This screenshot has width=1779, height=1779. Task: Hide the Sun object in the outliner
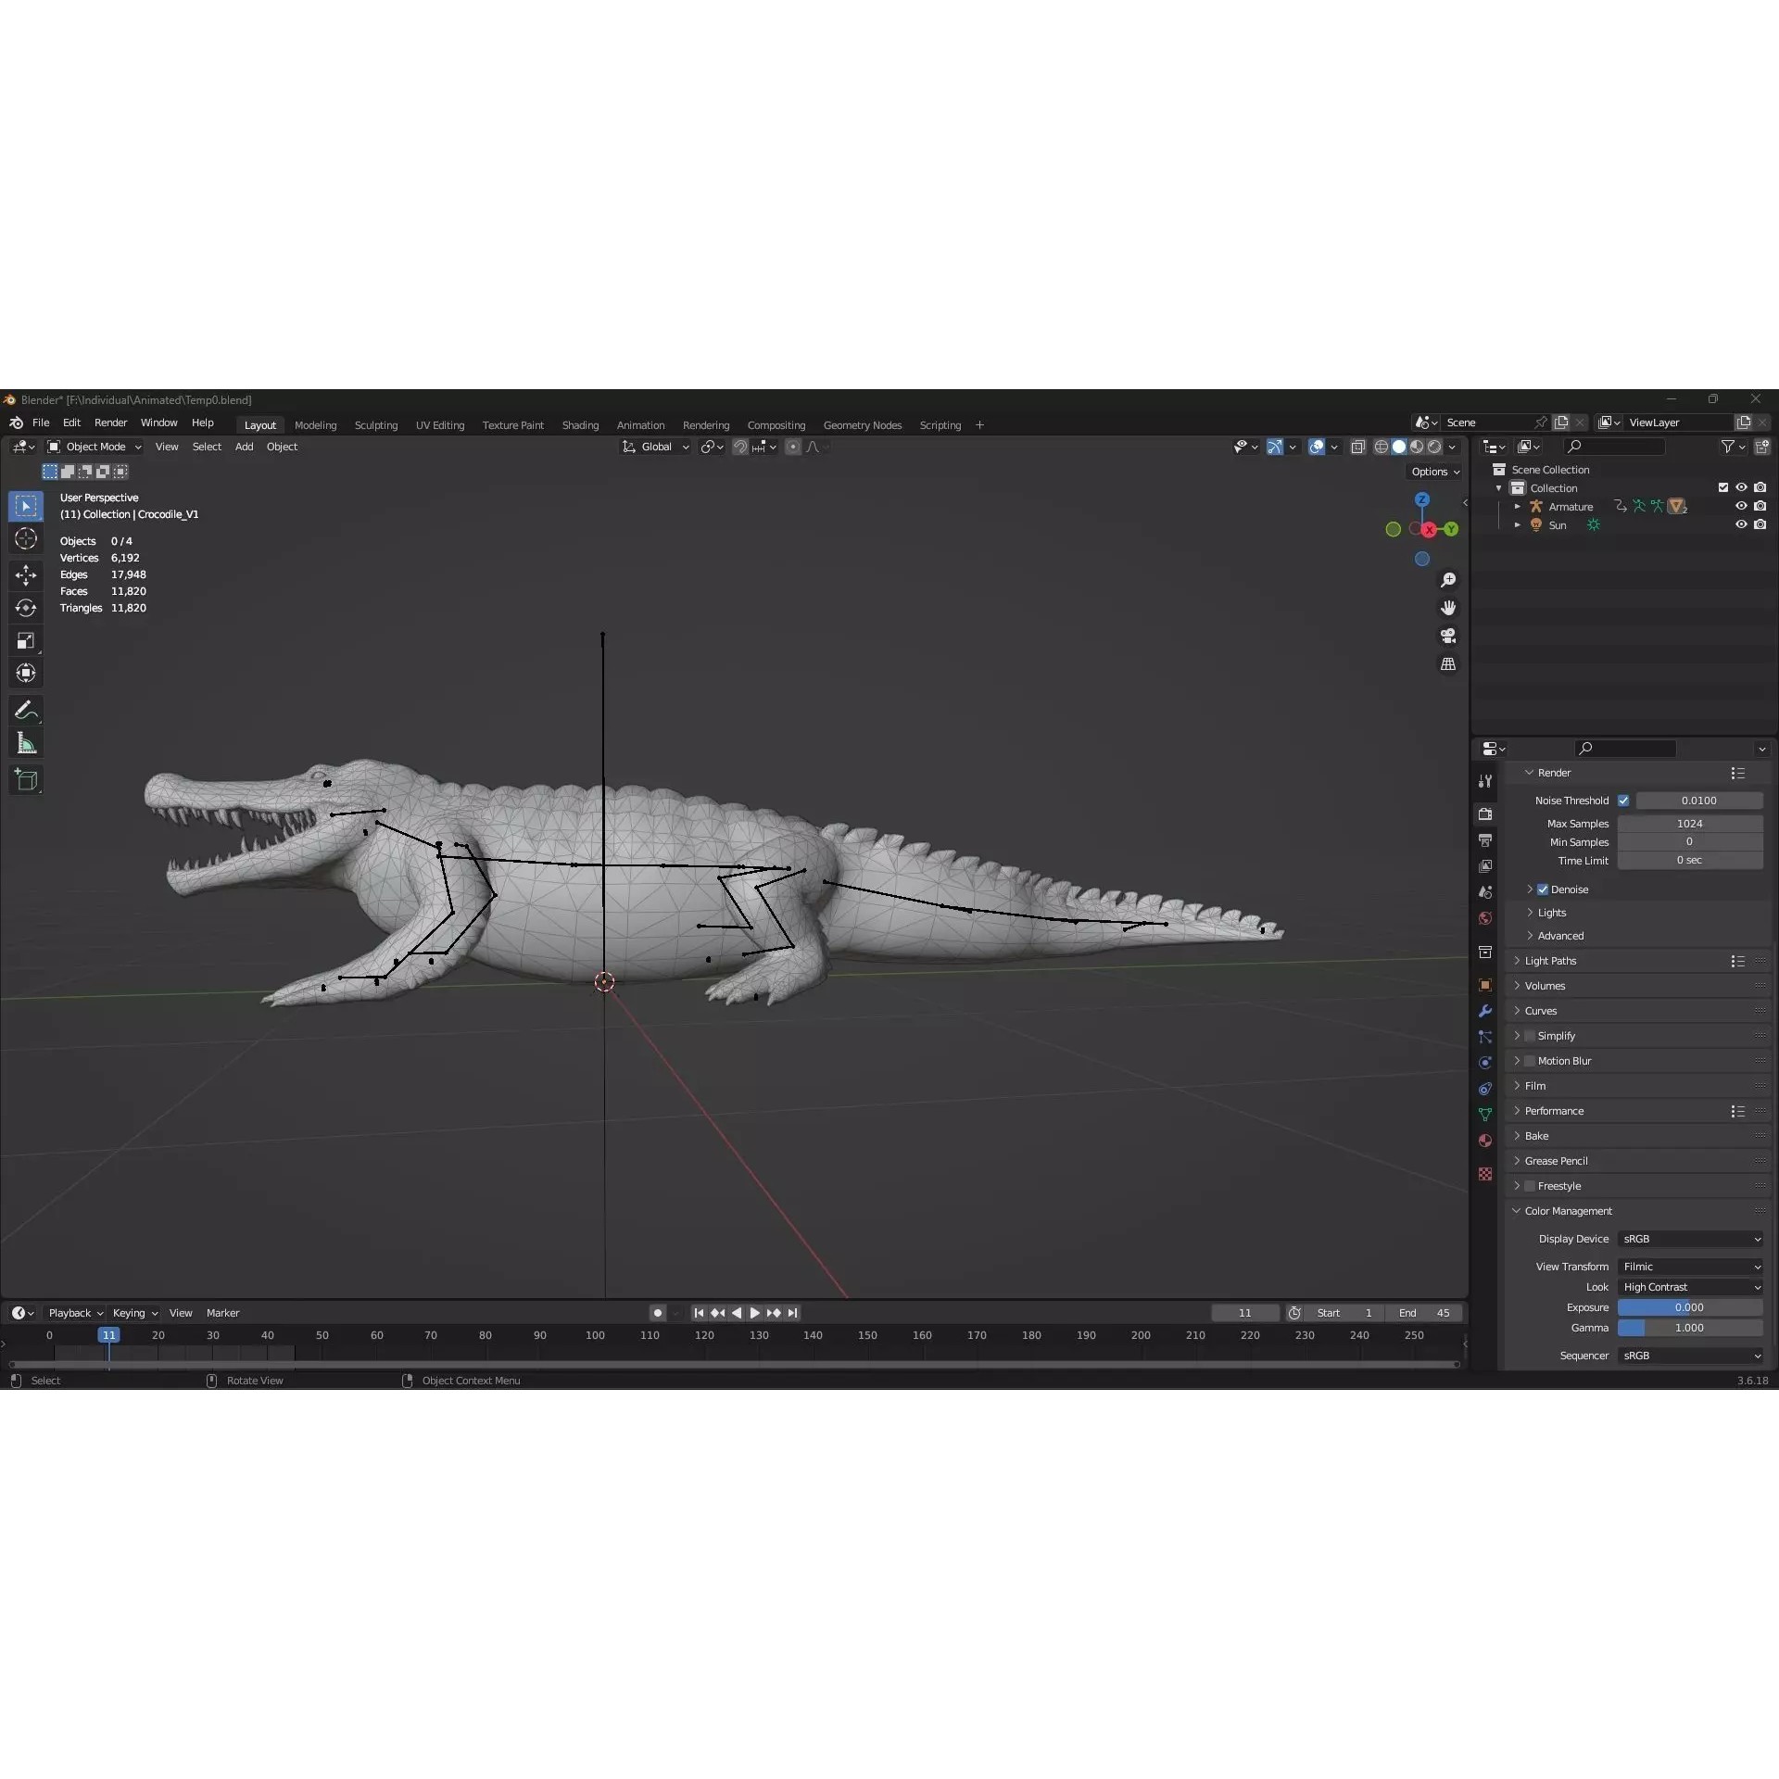(x=1741, y=524)
